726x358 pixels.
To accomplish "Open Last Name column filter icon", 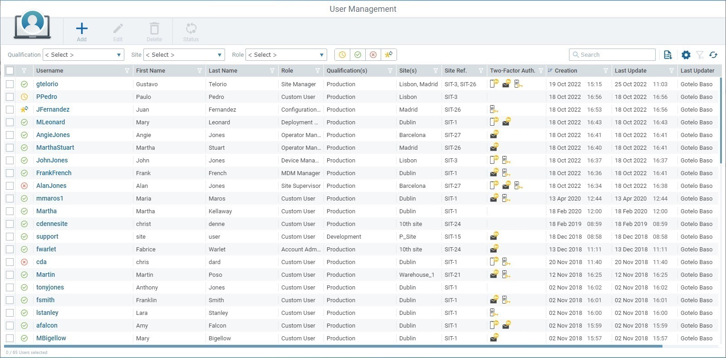I will tap(272, 71).
